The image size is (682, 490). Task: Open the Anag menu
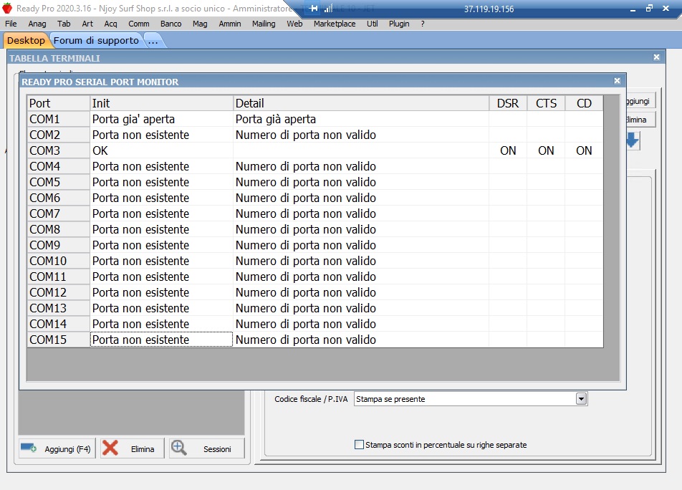pyautogui.click(x=37, y=24)
